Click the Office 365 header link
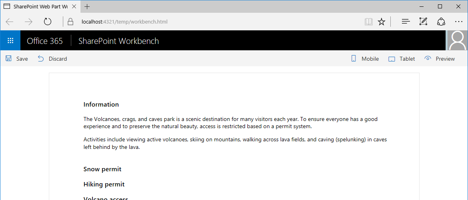The width and height of the screenshot is (468, 200). pyautogui.click(x=45, y=41)
